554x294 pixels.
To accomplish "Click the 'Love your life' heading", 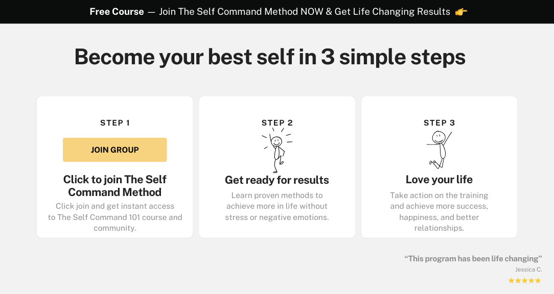I will click(x=439, y=180).
